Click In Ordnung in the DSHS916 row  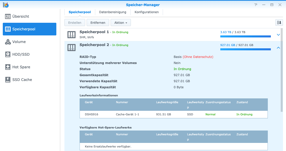tap(244, 115)
